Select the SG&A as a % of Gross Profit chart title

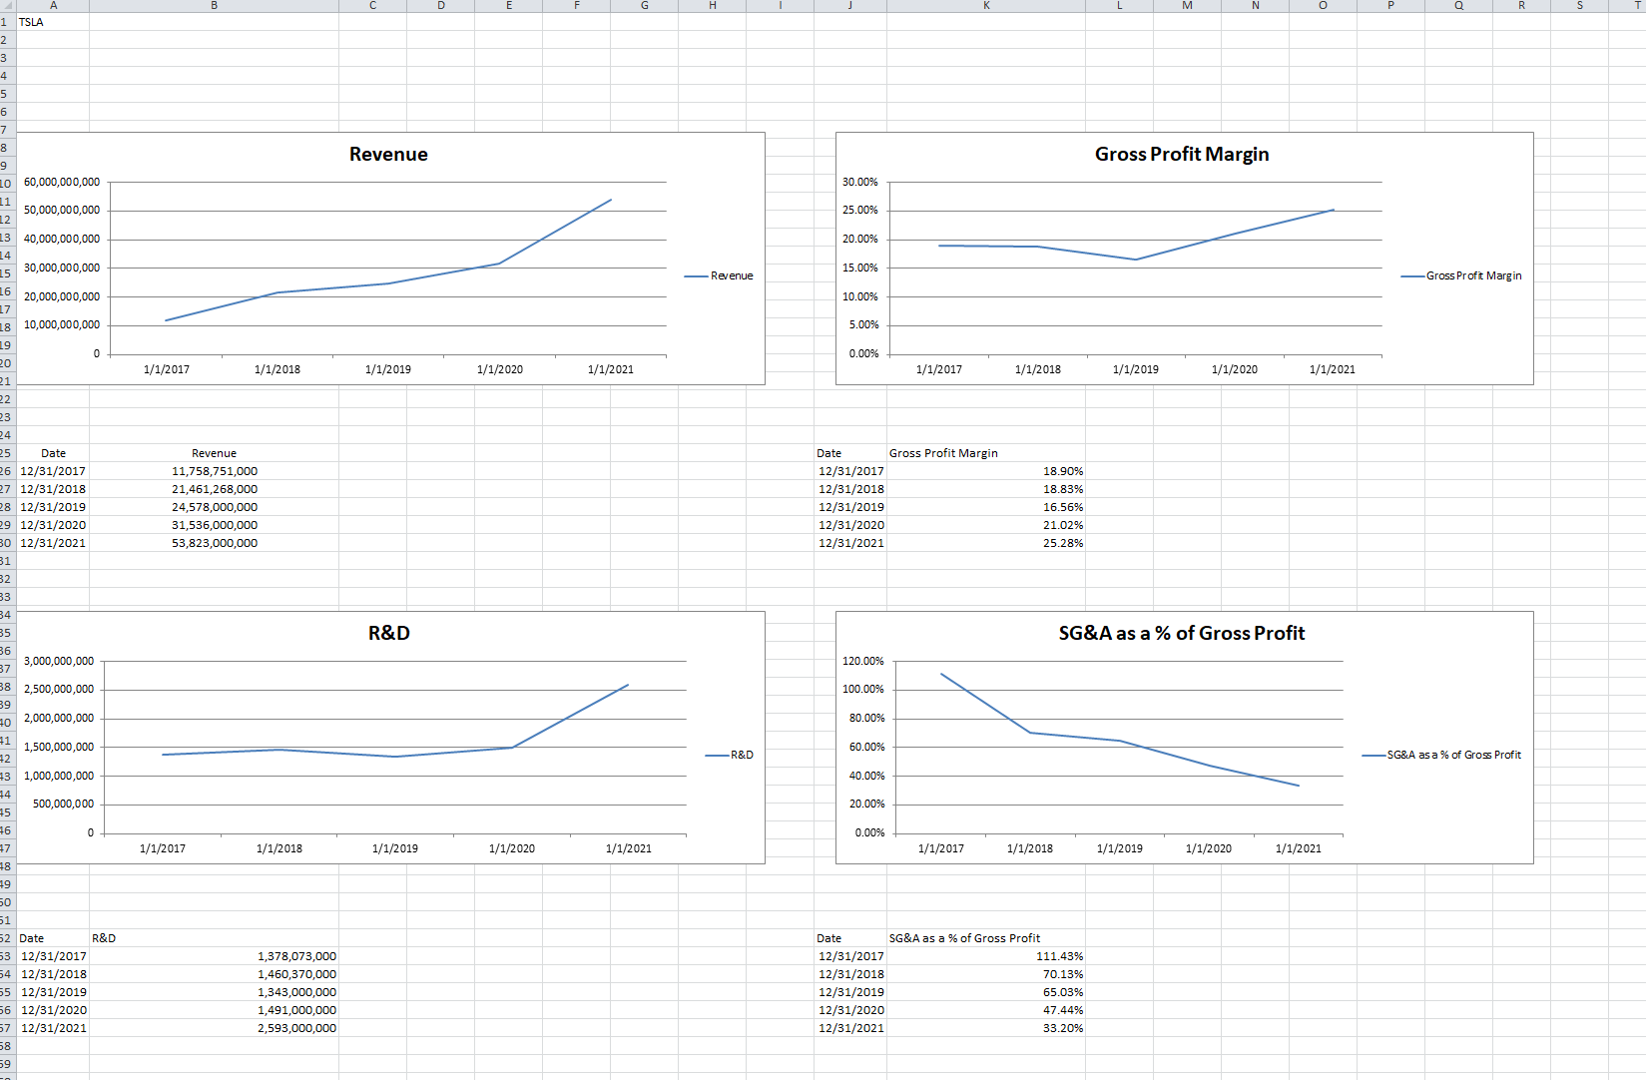click(x=1181, y=633)
